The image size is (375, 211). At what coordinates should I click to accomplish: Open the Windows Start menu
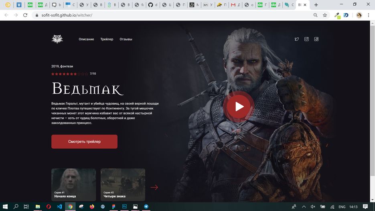(x=5, y=207)
